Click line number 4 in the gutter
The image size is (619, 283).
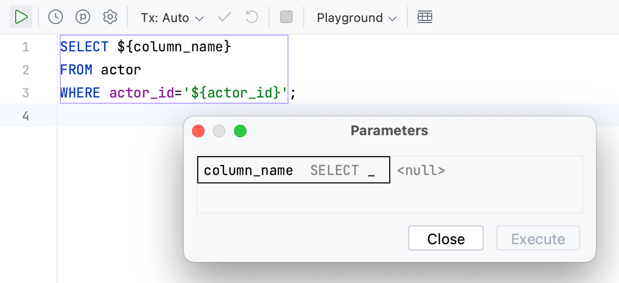click(x=26, y=115)
